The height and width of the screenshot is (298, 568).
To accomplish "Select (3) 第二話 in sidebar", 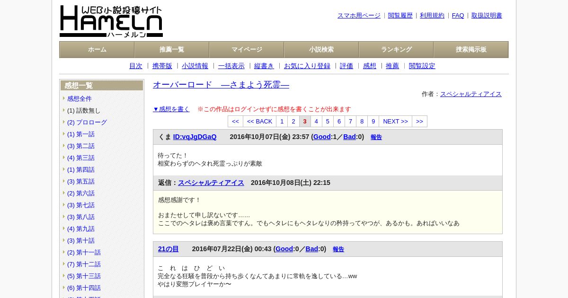I will (x=81, y=146).
